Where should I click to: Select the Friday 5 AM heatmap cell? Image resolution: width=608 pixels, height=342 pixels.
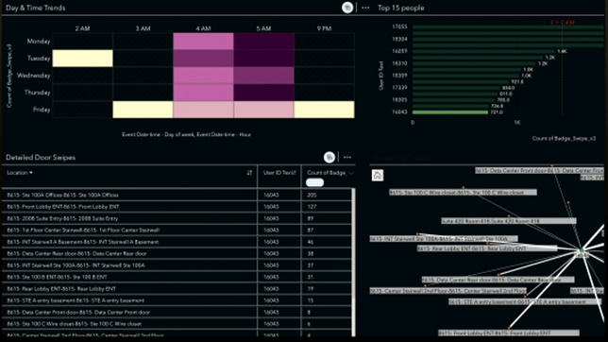coord(263,110)
